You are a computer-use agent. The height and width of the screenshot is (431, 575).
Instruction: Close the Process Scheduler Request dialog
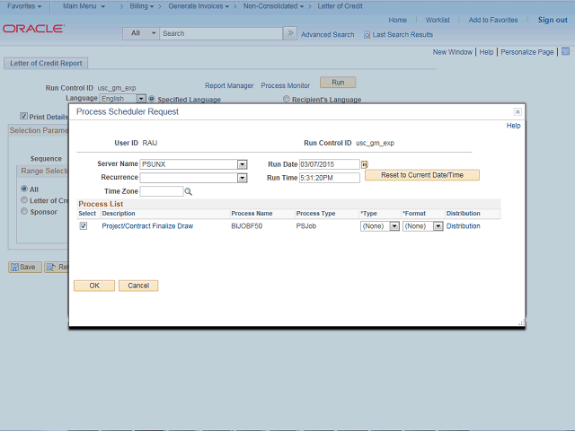click(517, 112)
